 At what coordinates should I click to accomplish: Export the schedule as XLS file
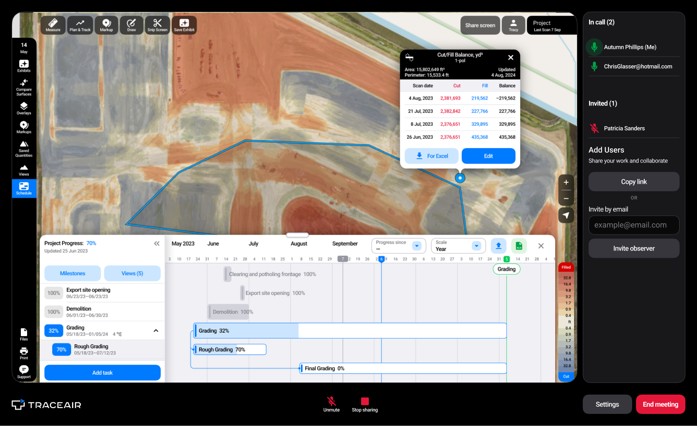(519, 246)
